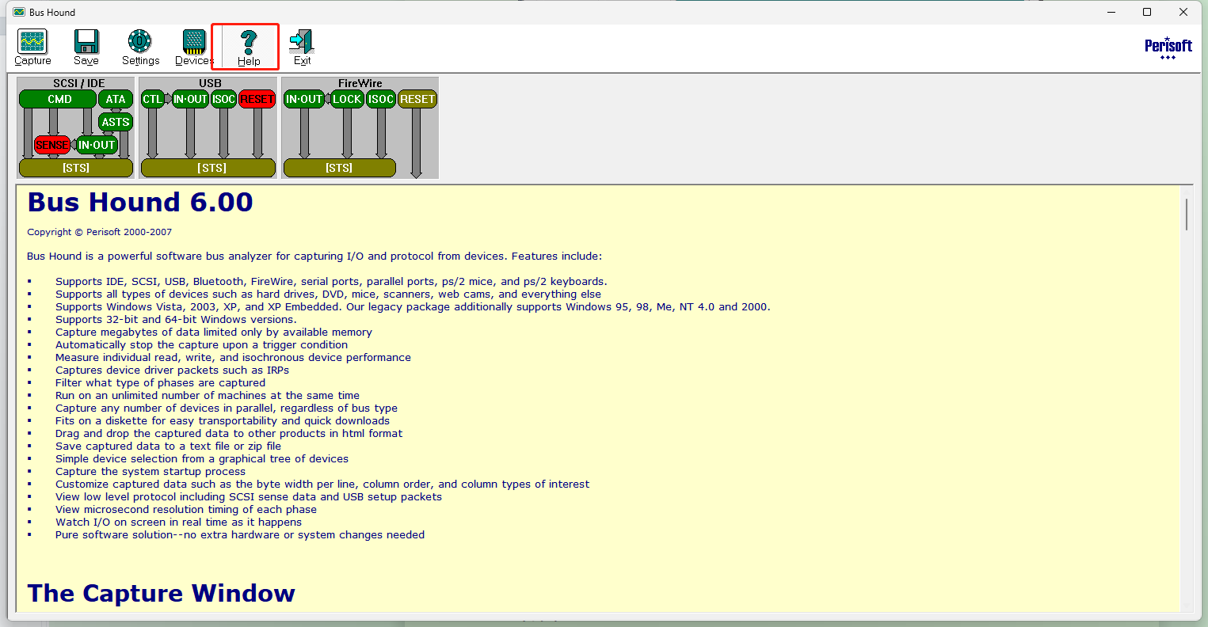
Task: Open the Settings toolbar icon
Action: click(140, 47)
